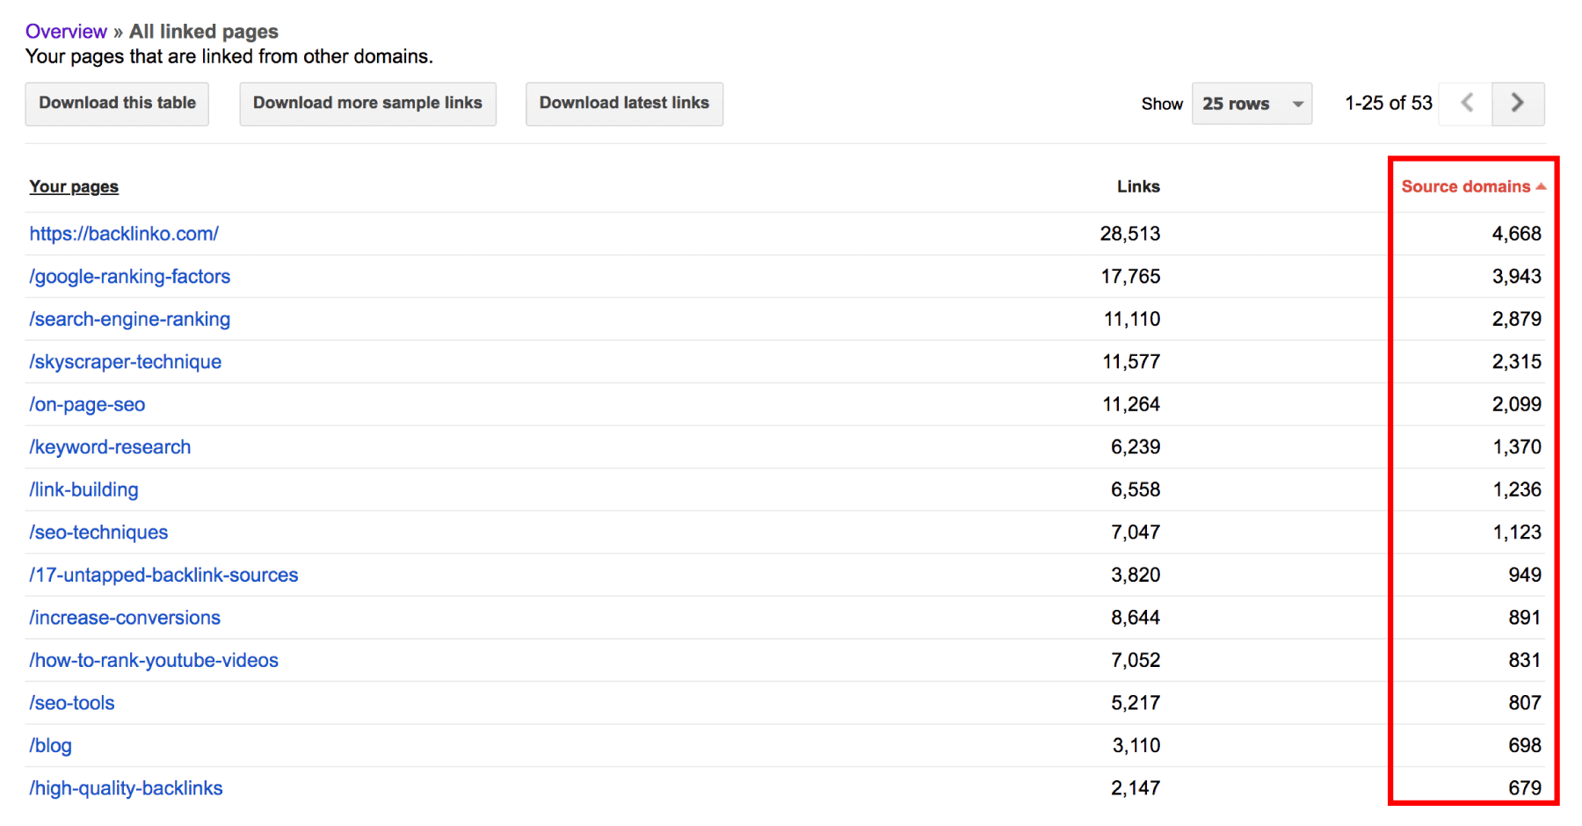Open the /keyword-research link
This screenshot has height=826, width=1582.
click(110, 447)
